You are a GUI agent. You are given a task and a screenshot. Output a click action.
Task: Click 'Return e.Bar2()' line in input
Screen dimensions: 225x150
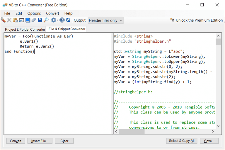click(x=37, y=46)
